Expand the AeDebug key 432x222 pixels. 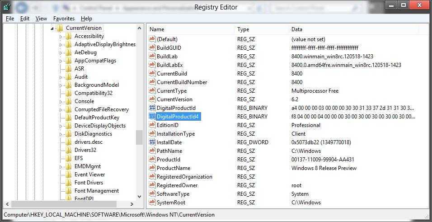click(61, 52)
